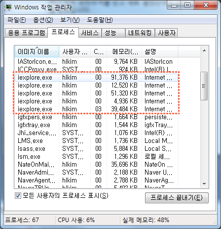This screenshot has width=221, height=229.
Task: Select the ICCProxy.exe process row
Action: tap(96, 69)
